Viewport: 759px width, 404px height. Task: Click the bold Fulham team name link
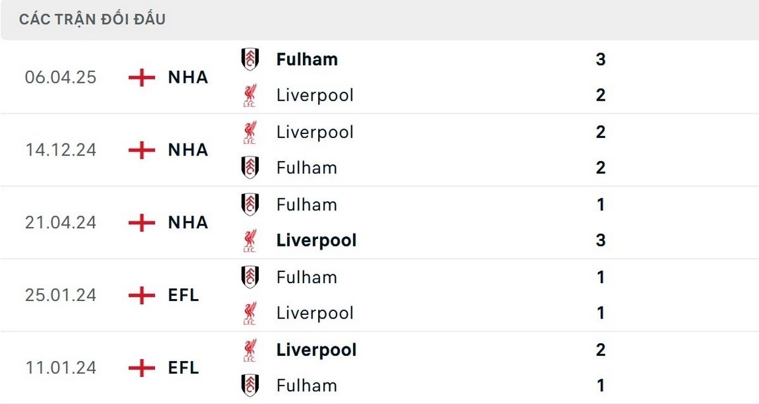(307, 59)
